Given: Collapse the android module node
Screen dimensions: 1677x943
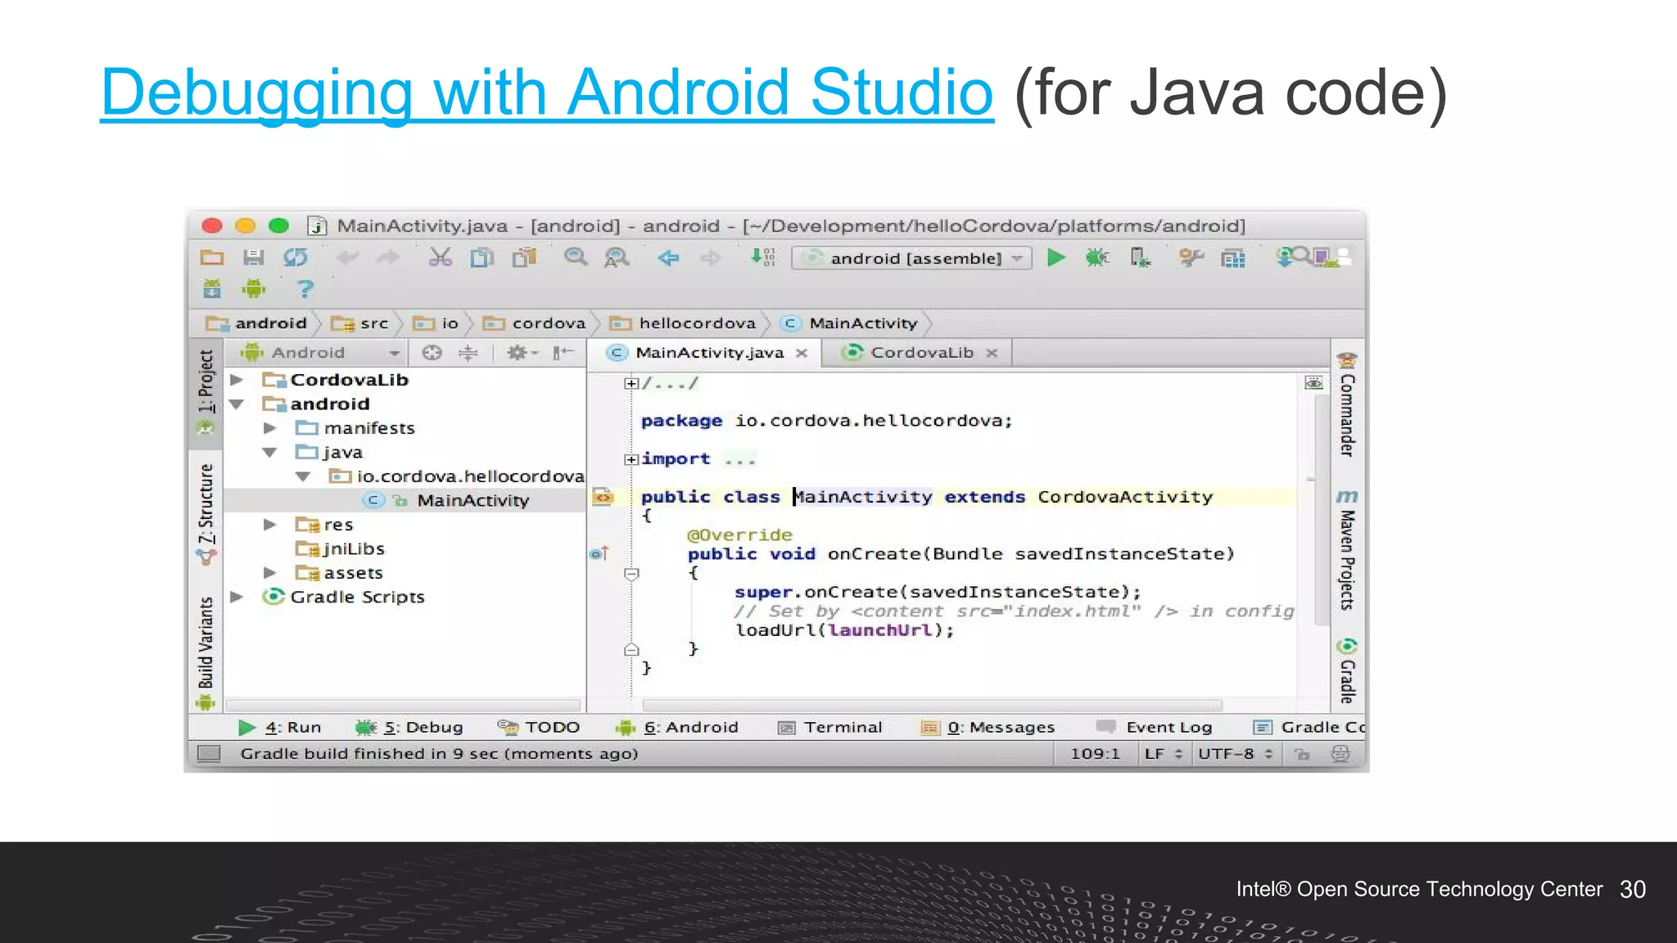Looking at the screenshot, I should pos(237,404).
